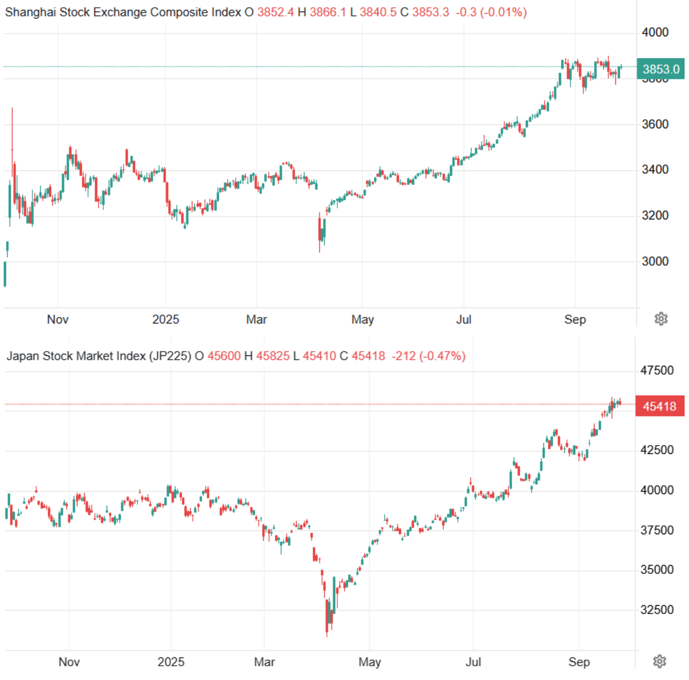Click the Jul label on the Japan time axis
Image resolution: width=689 pixels, height=680 pixels.
pos(473,662)
